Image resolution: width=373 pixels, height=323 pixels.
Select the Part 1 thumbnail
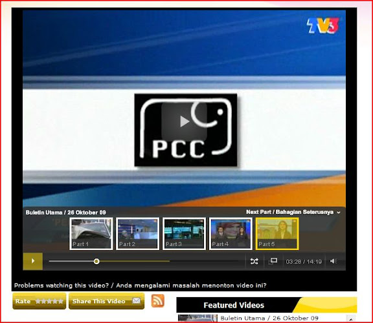pos(91,234)
